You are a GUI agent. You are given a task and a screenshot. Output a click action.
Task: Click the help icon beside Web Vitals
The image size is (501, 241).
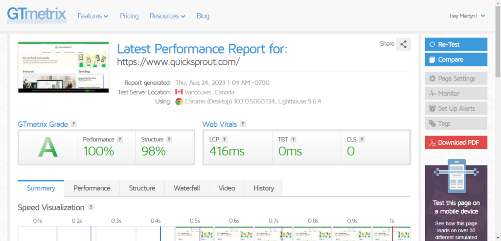point(243,124)
